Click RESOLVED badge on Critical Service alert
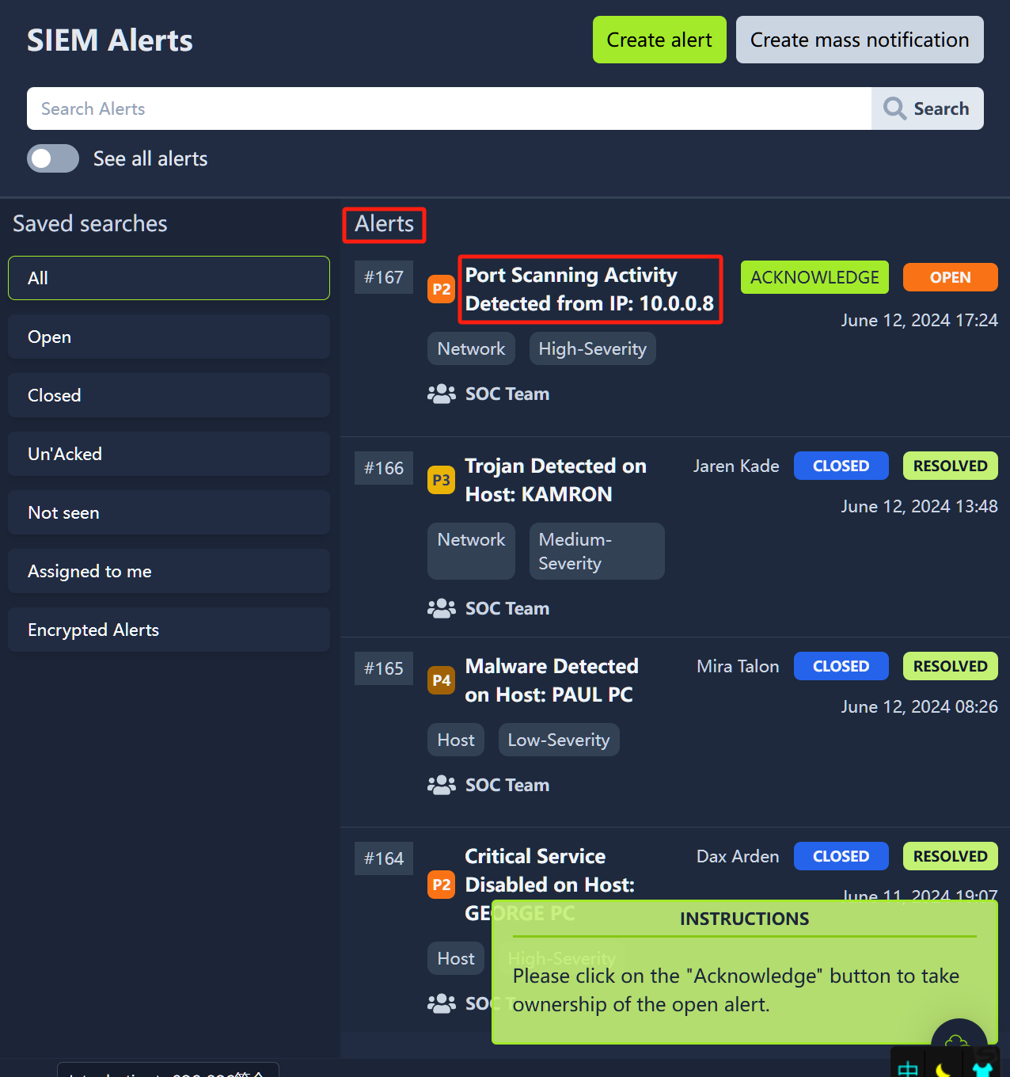The image size is (1010, 1077). [x=950, y=856]
